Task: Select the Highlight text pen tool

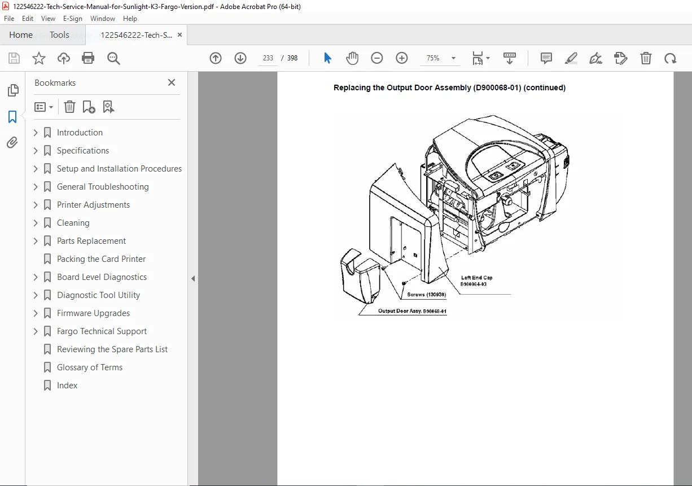Action: tap(571, 58)
